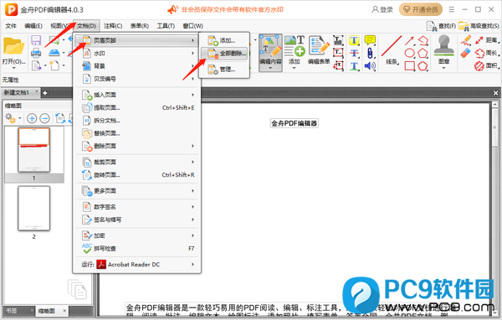Choose 全部删除 from header footer submenu
Image resolution: width=502 pixels, height=320 pixels.
click(x=224, y=54)
